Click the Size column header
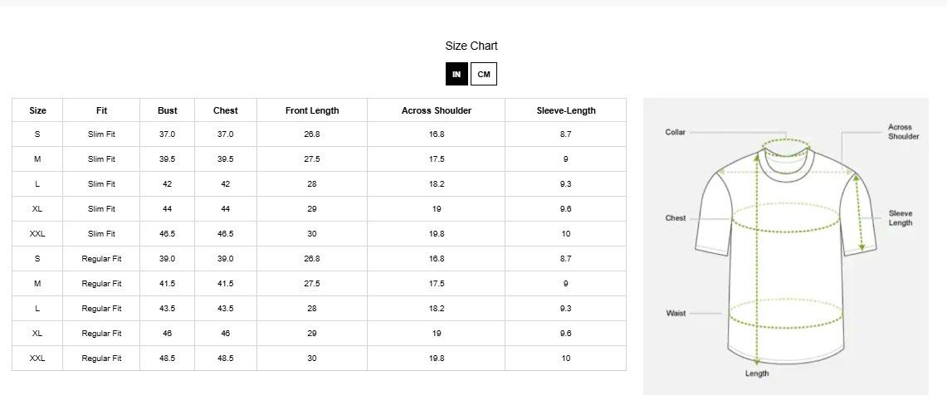 37,110
